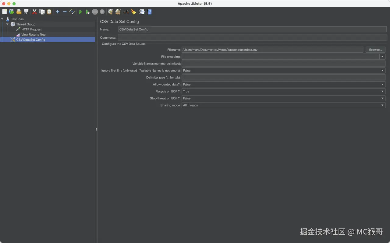390x243 pixels.
Task: Click the Reset Search broom icon
Action: tap(133, 12)
